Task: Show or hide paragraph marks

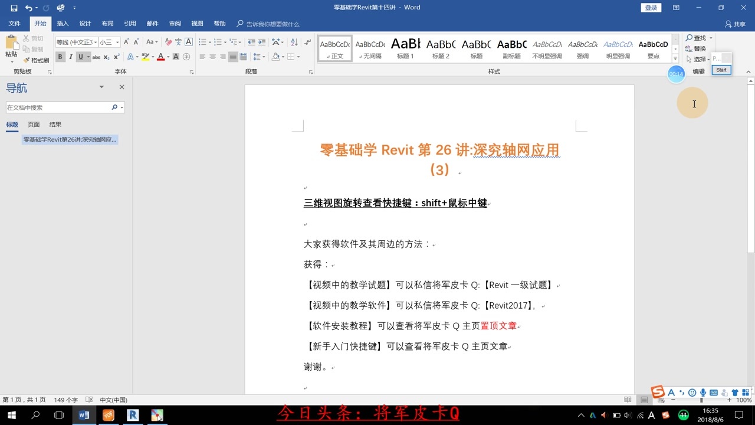Action: click(x=307, y=42)
